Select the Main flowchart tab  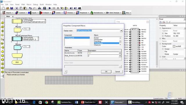(x=8, y=16)
